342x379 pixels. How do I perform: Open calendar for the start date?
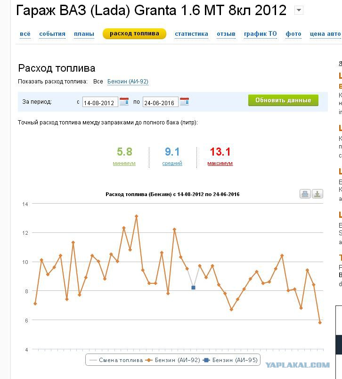point(124,101)
